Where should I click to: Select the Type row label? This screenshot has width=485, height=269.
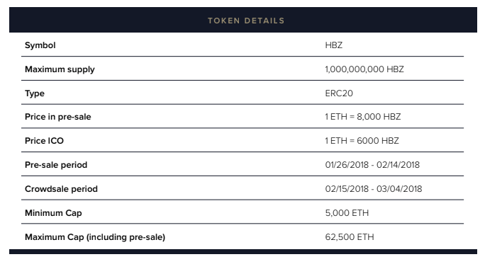35,93
